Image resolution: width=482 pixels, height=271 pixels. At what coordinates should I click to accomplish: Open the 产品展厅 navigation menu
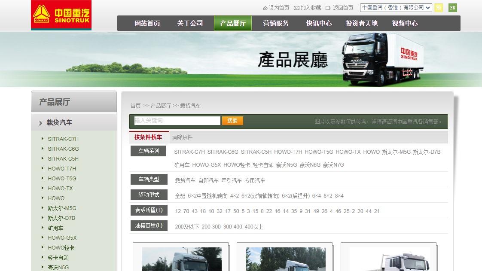pos(233,23)
